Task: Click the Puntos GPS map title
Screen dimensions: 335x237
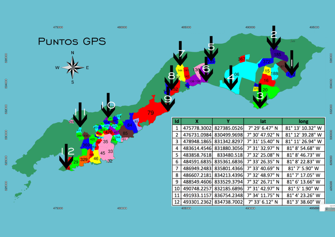Action: click(x=72, y=42)
